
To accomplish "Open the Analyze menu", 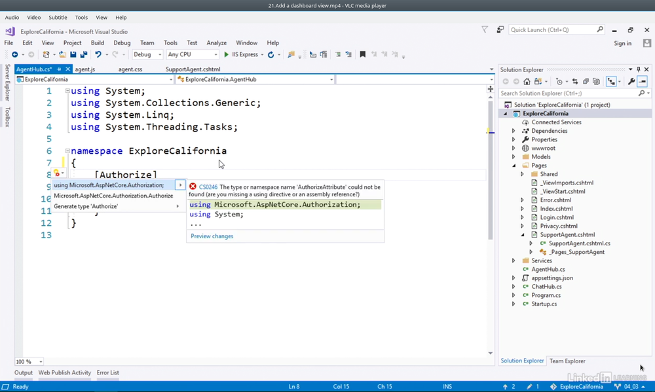I will point(216,43).
